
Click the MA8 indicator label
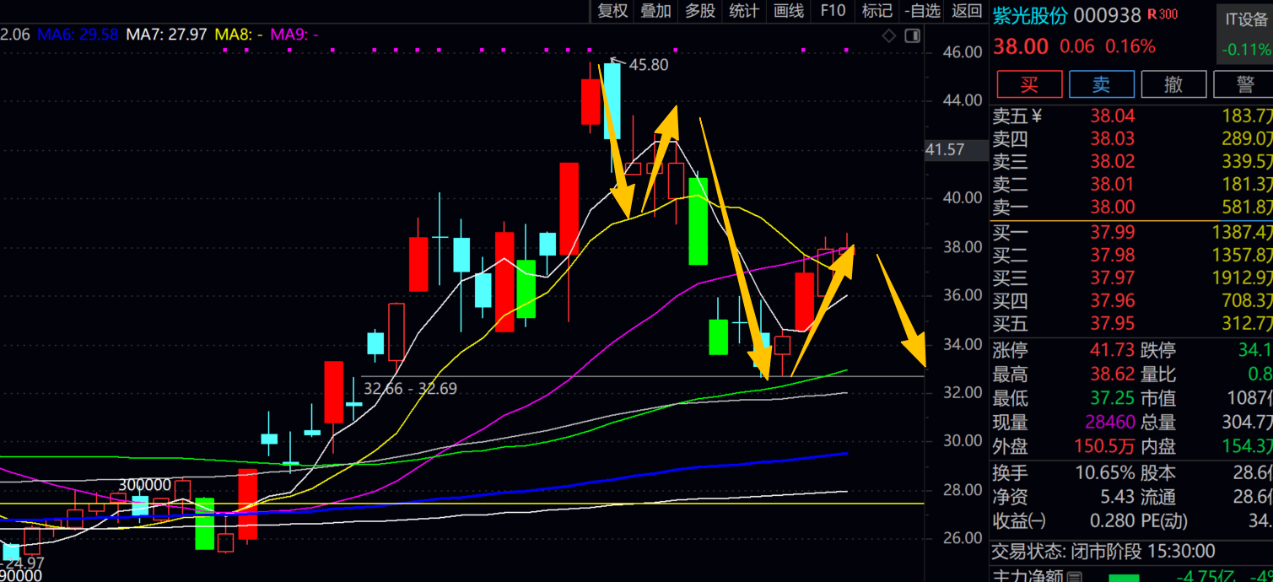point(240,35)
